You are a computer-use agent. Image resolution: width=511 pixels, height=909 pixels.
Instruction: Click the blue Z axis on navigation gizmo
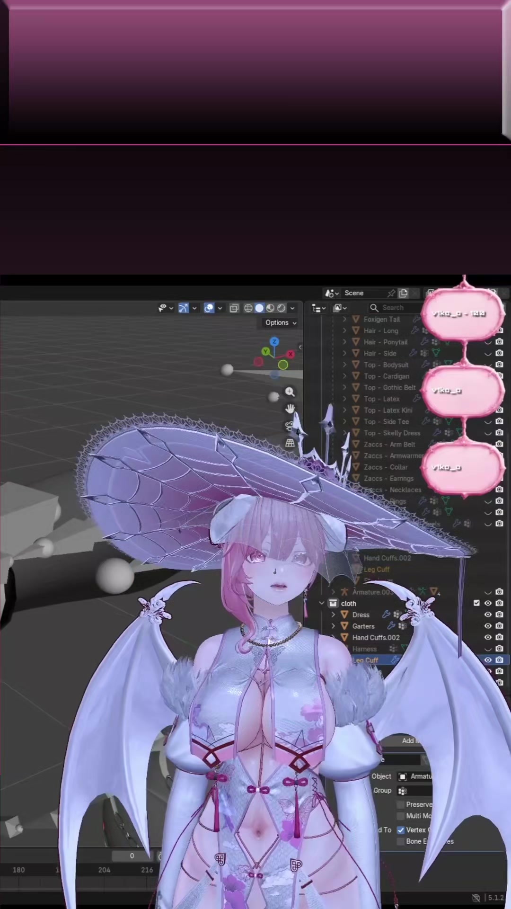pos(274,341)
